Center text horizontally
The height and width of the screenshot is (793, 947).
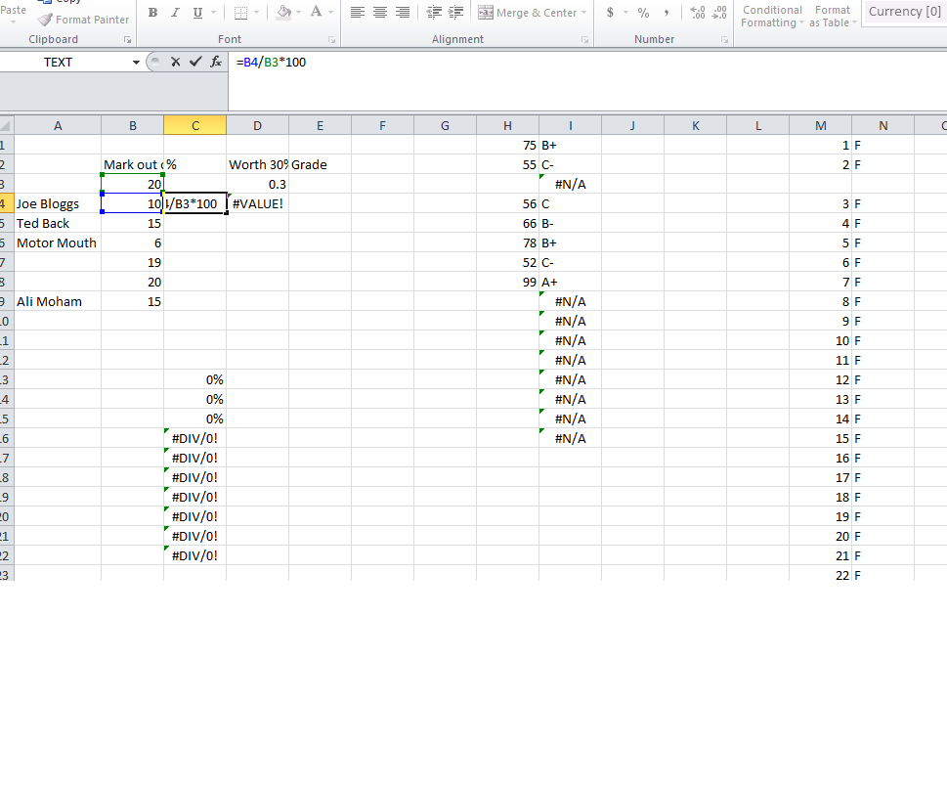click(x=380, y=12)
